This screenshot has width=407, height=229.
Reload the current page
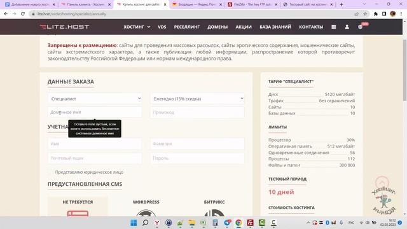pos(23,14)
